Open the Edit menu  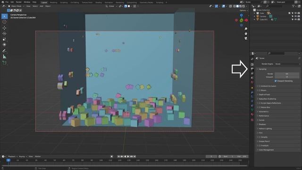pos(12,2)
